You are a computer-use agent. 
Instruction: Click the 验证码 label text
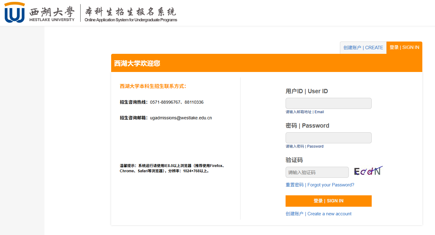pos(294,160)
